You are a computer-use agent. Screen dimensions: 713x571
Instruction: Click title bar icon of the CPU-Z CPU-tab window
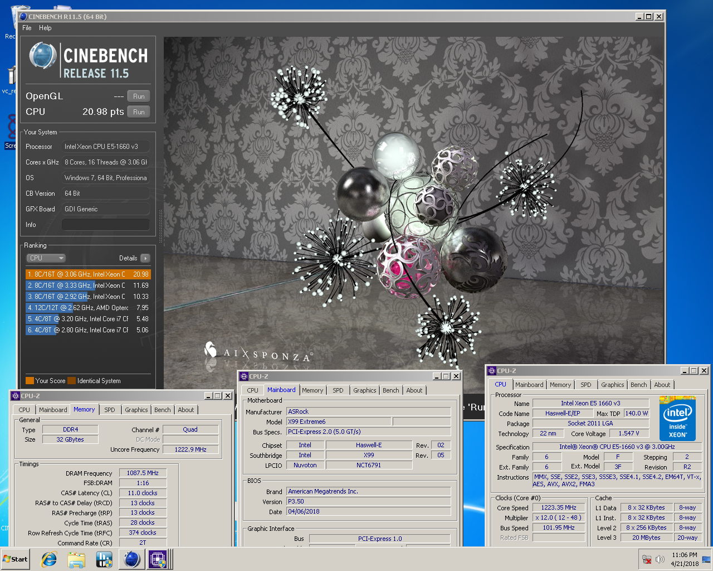(492, 371)
